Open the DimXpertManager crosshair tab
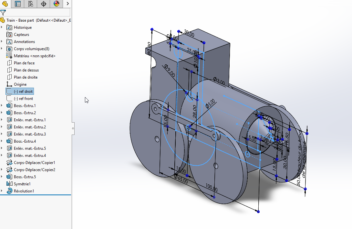The height and width of the screenshot is (229, 352). pos(44,4)
